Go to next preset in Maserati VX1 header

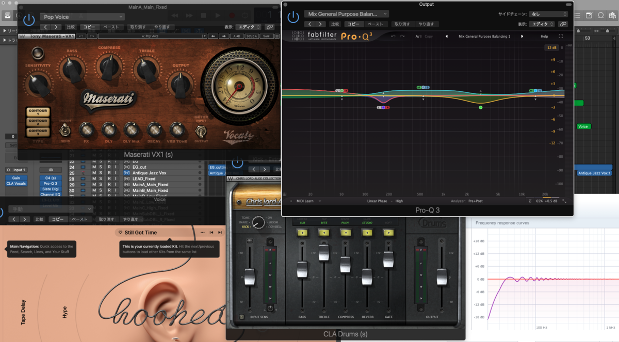pyautogui.click(x=57, y=27)
